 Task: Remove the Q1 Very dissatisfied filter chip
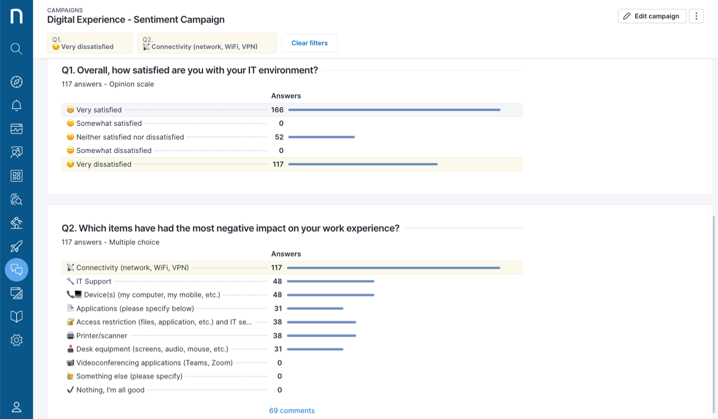coord(90,43)
